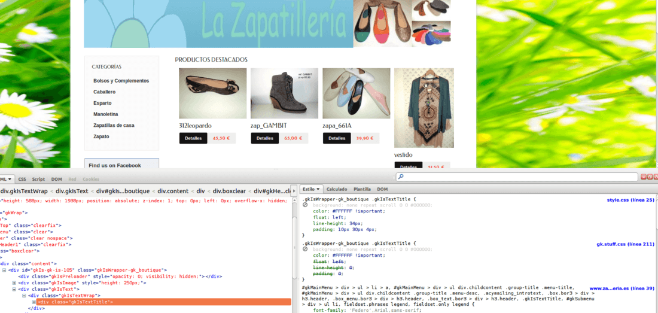The width and height of the screenshot is (658, 313).
Task: Expand the highlighted gkIsTextTitle div node
Action: pyautogui.click(x=34, y=302)
